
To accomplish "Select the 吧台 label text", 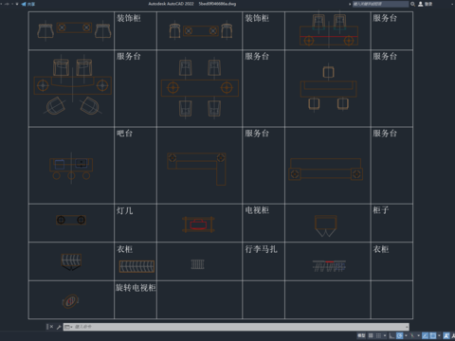I will (x=124, y=134).
